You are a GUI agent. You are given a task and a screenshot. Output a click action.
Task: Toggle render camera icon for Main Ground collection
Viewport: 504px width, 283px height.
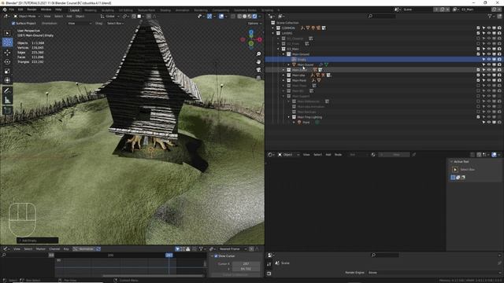499,54
